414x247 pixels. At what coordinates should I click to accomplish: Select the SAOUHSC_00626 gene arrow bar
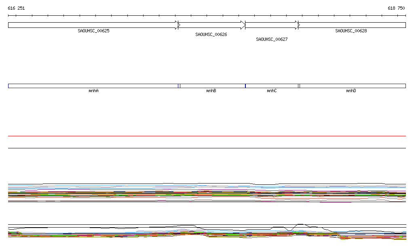pos(209,25)
